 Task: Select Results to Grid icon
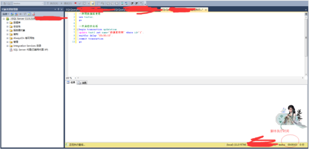[x=112, y=3]
